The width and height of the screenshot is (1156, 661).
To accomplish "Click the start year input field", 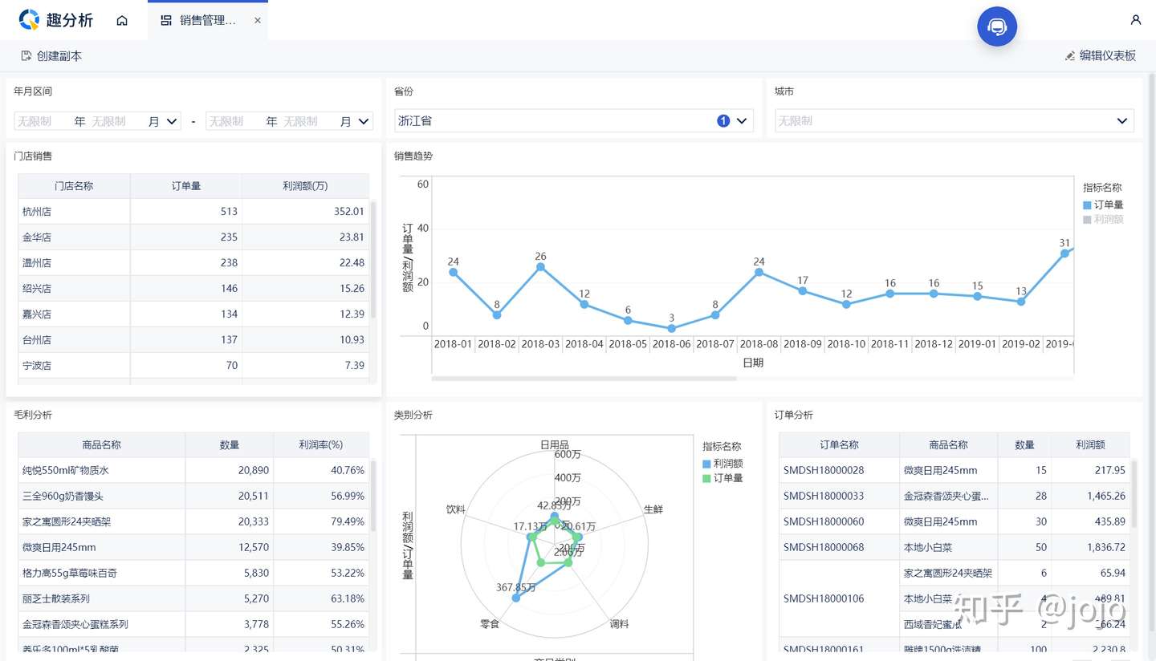I will pyautogui.click(x=44, y=122).
